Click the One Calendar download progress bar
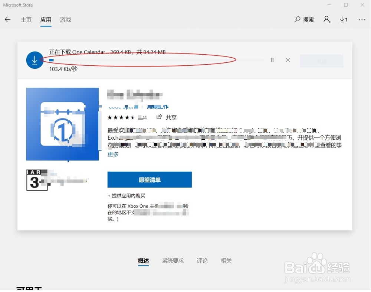This screenshot has width=371, height=292. tap(157, 60)
